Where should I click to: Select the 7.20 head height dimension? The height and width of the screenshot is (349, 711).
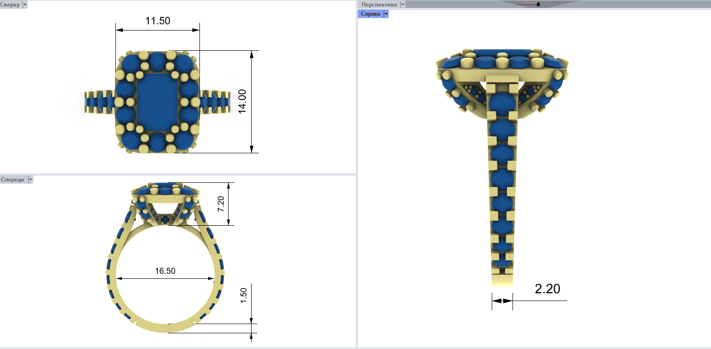pyautogui.click(x=221, y=204)
